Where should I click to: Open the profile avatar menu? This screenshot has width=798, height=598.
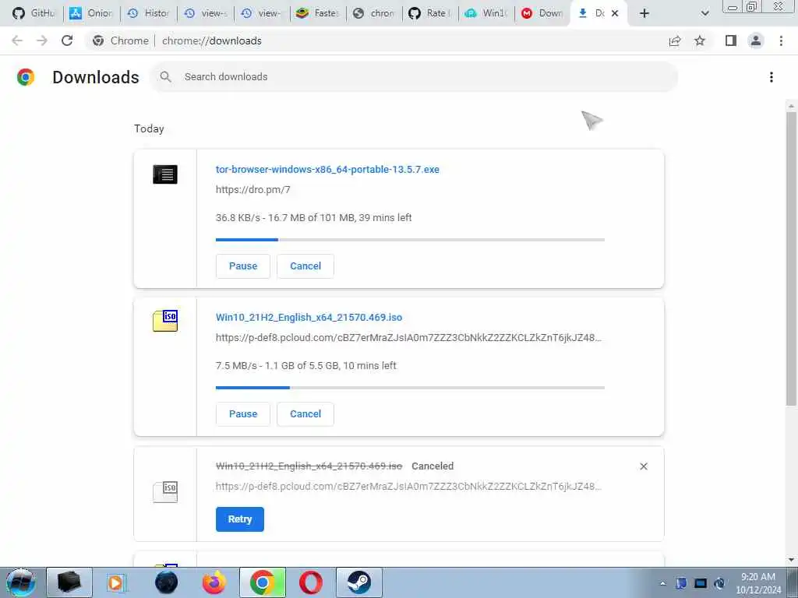tap(756, 40)
